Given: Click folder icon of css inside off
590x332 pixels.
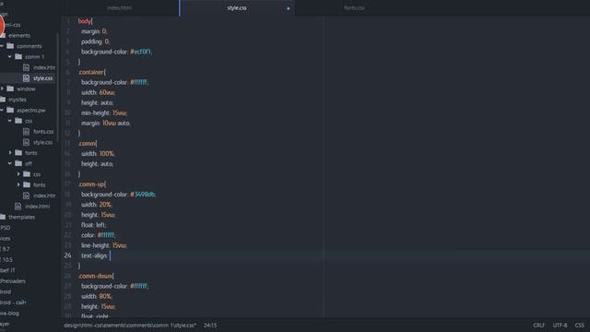Looking at the screenshot, I should 27,174.
